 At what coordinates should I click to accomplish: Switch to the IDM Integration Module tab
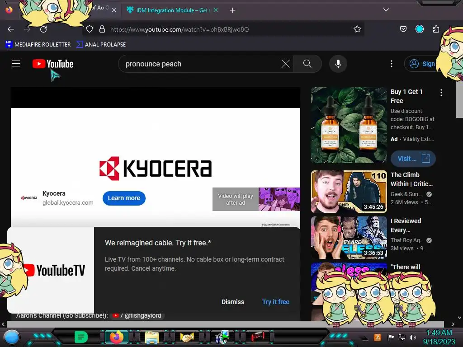tap(172, 10)
